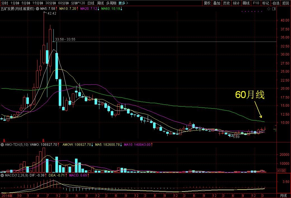291x198 pixels.
Task: Click the 月线 period label at bottom right
Action: (283, 195)
